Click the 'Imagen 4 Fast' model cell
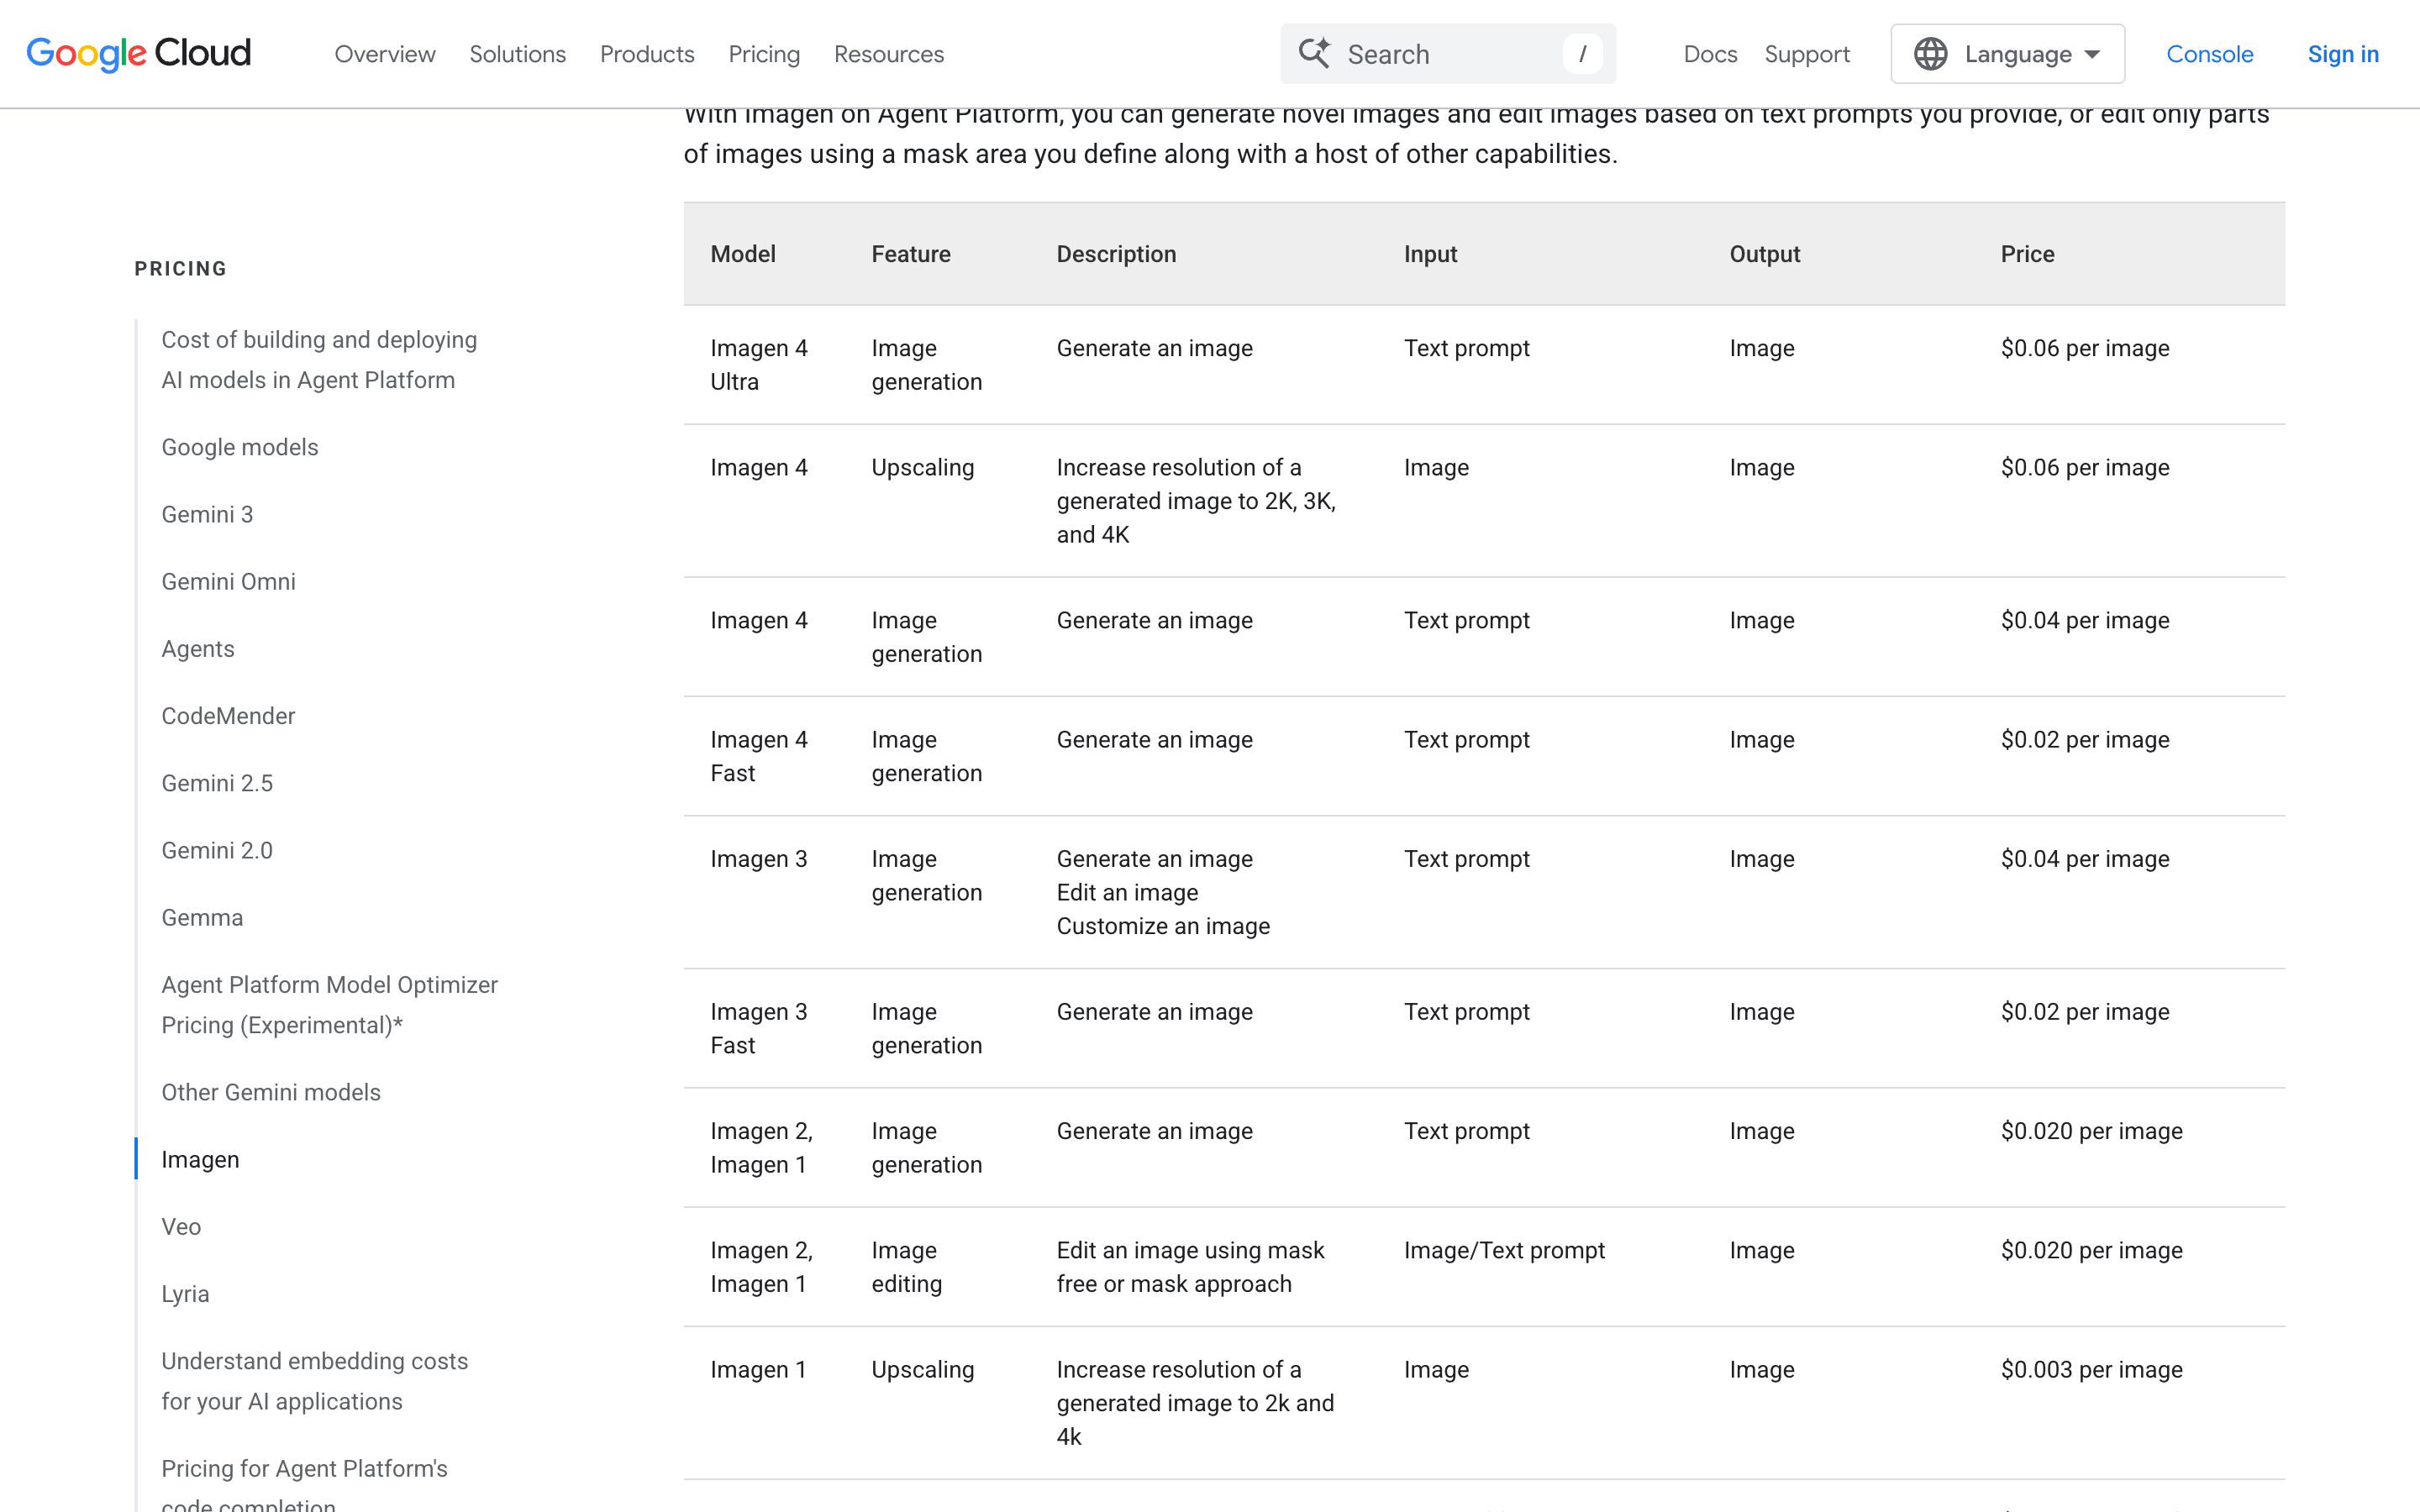2420x1512 pixels. click(x=759, y=756)
